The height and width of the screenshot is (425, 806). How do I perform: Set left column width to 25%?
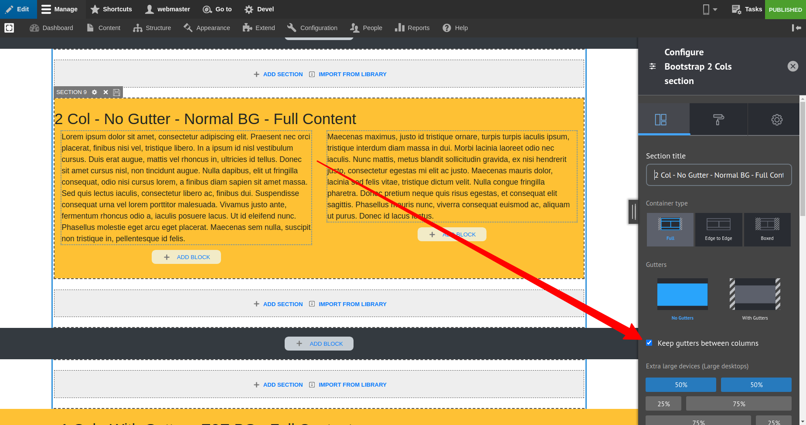pyautogui.click(x=663, y=403)
